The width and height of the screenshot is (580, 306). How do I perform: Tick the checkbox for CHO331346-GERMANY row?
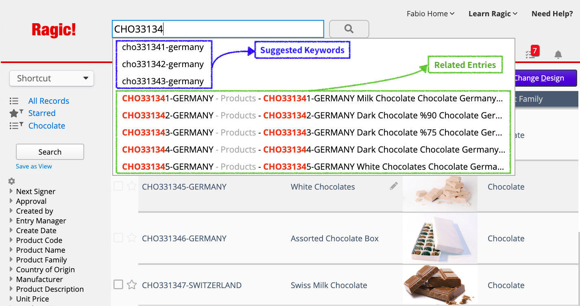click(x=118, y=238)
